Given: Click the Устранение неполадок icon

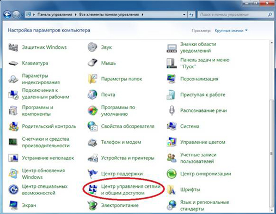Looking at the screenshot, I should coord(13,158).
